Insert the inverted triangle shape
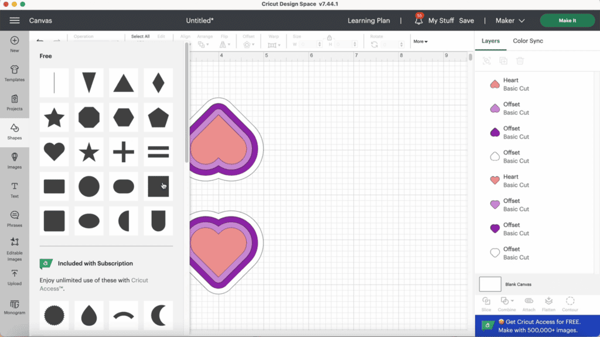The image size is (600, 337). [89, 83]
